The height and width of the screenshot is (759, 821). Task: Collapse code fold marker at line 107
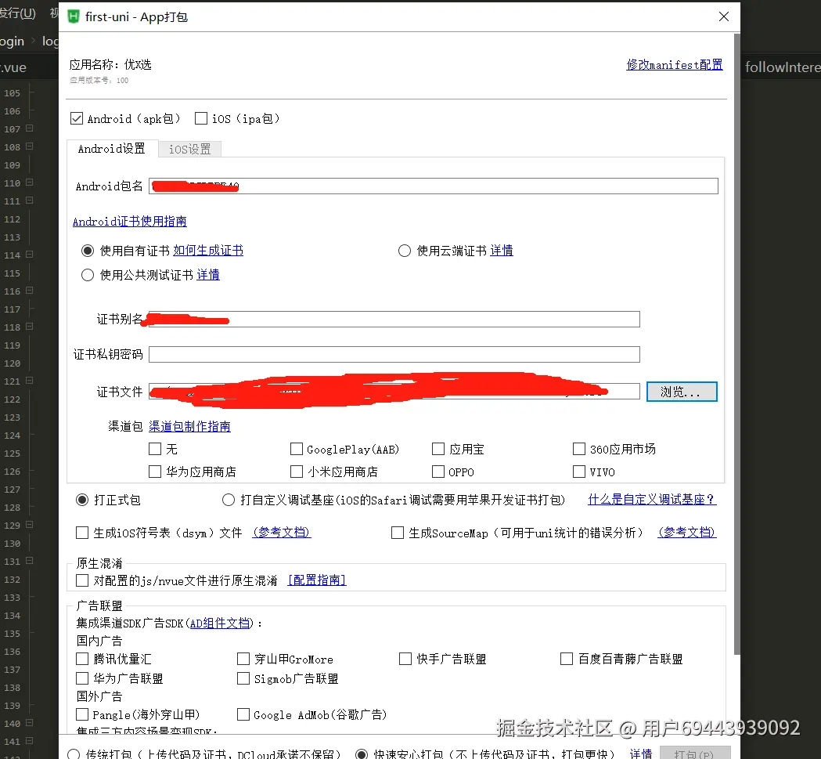[29, 128]
